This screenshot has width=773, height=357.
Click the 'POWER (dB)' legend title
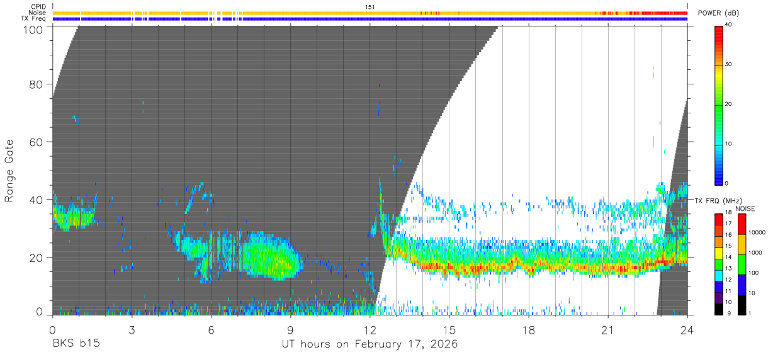coord(718,13)
